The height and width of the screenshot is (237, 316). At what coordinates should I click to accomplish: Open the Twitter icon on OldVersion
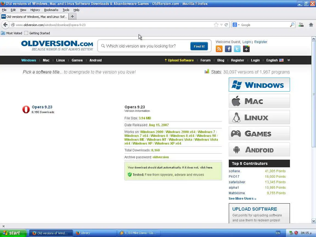237,49
